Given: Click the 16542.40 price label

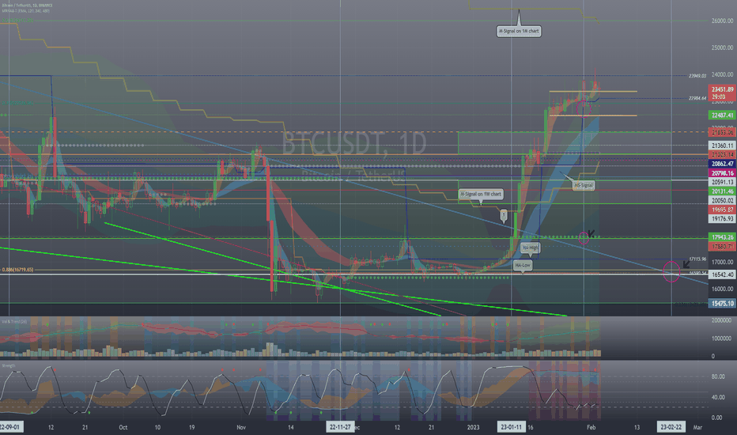Looking at the screenshot, I should [722, 274].
